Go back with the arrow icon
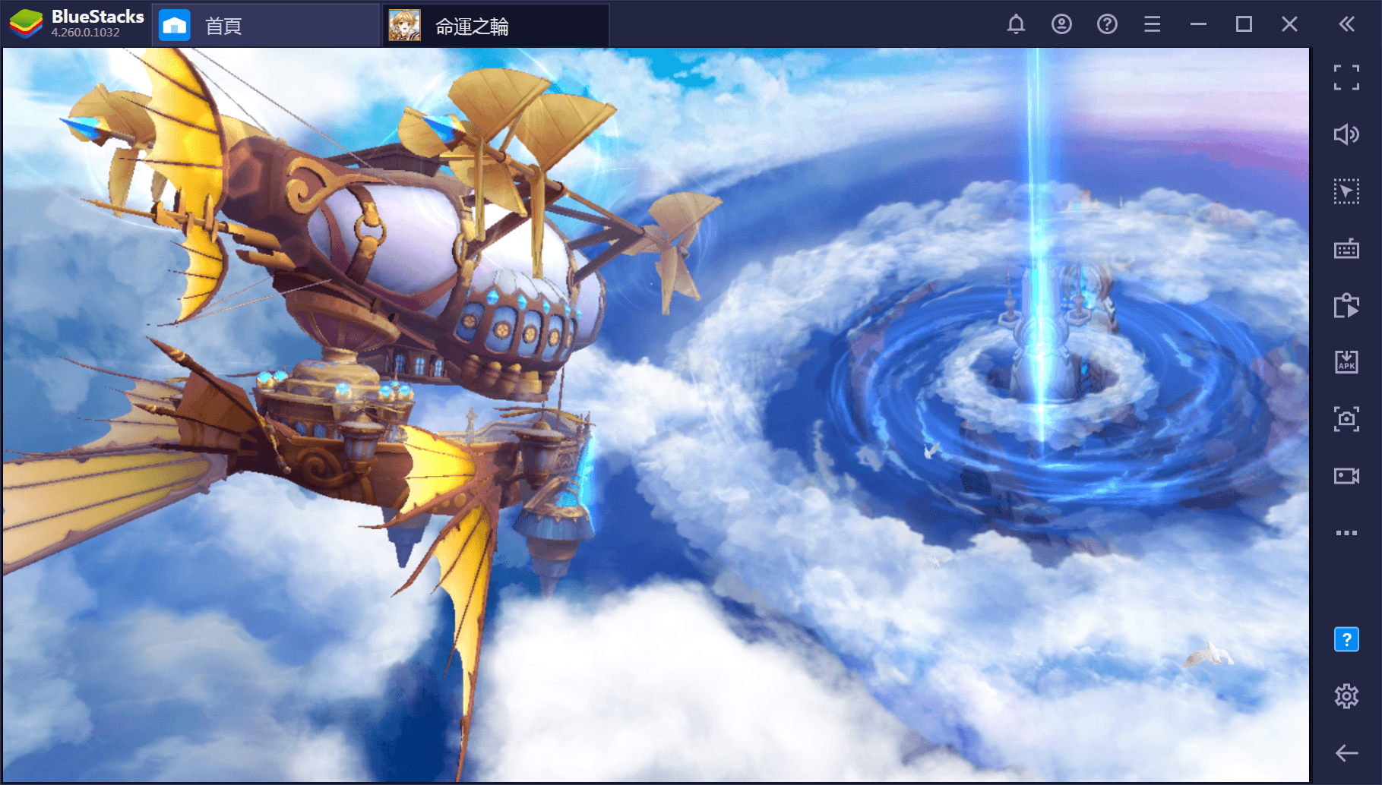Viewport: 1382px width, 785px height. tap(1346, 753)
